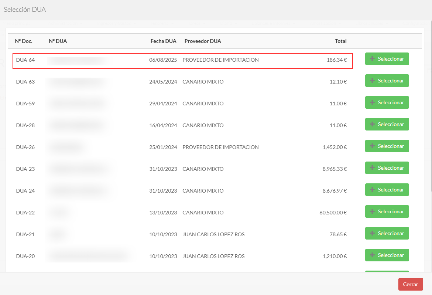This screenshot has height=295, width=432.
Task: Click the 60,500.00 € total amount
Action: click(333, 213)
